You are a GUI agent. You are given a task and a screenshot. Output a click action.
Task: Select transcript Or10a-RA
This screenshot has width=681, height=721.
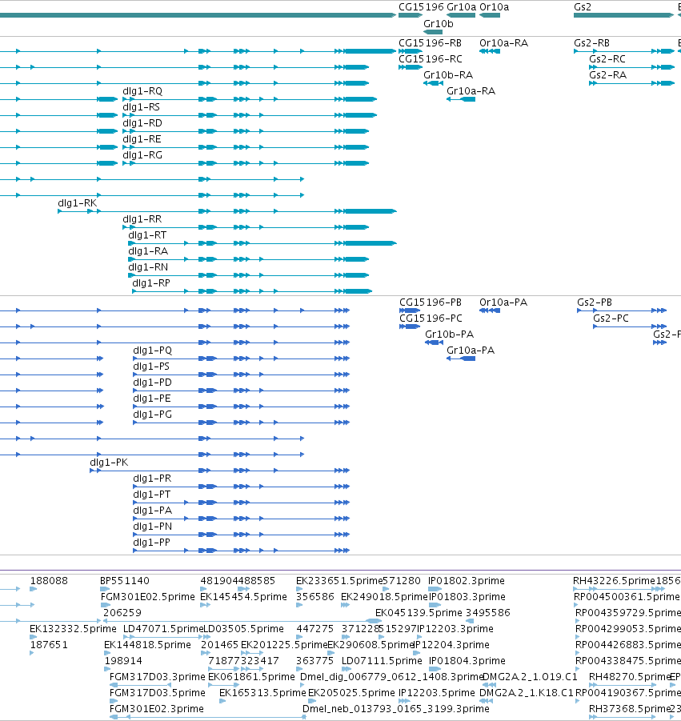click(x=503, y=42)
